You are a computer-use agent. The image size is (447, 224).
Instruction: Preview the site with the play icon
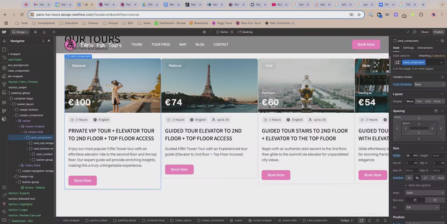click(54, 32)
